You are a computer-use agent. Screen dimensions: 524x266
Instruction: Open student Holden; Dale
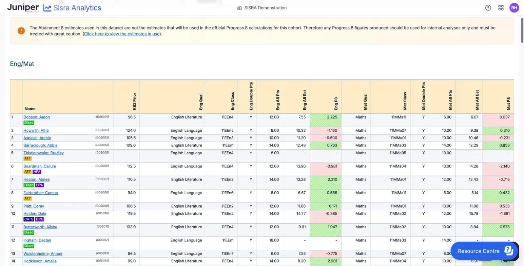35,213
